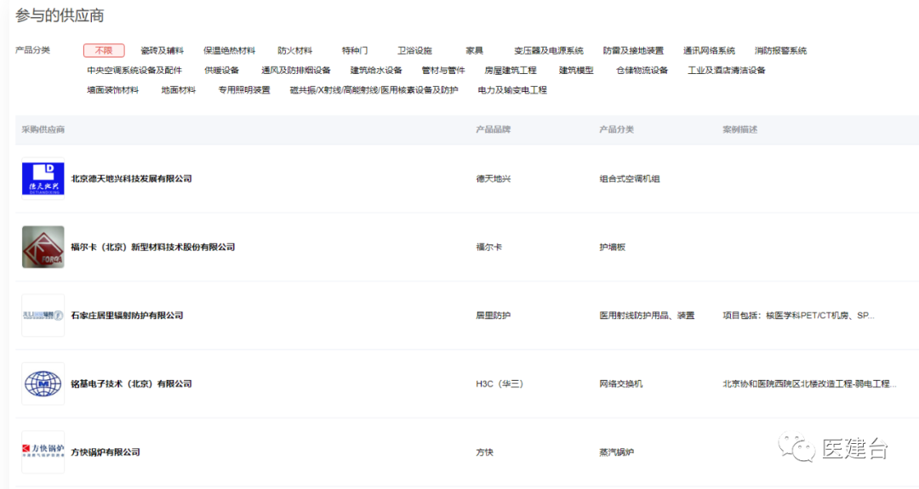Screen dimensions: 919x489
Task: Filter by 变压器及电源系统 category
Action: (549, 50)
